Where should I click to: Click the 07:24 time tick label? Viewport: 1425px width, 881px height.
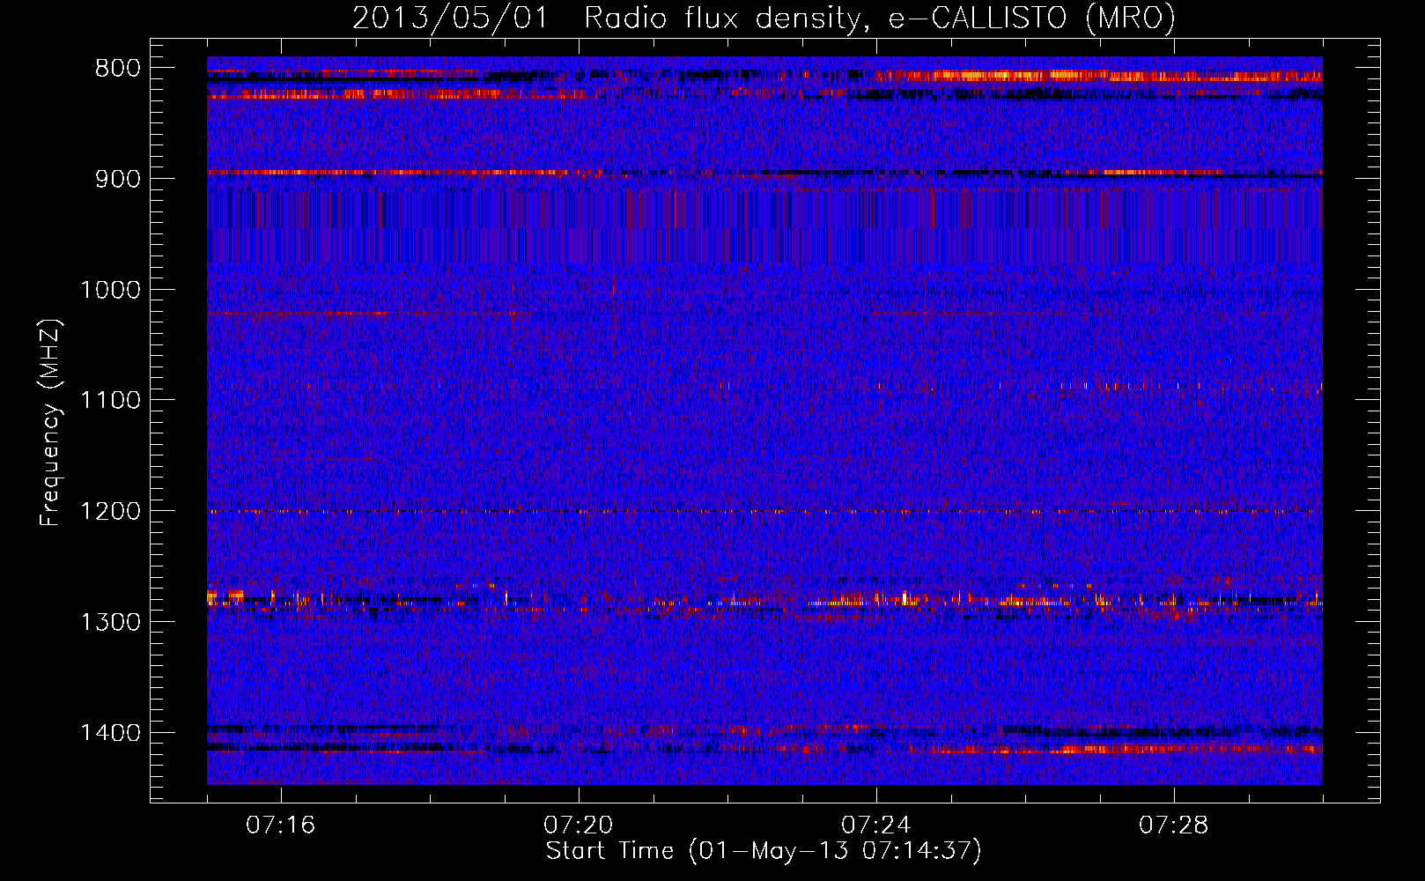tap(875, 825)
